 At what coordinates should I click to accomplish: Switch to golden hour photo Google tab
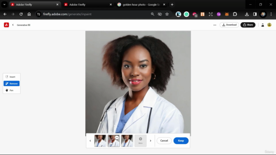coord(141,5)
